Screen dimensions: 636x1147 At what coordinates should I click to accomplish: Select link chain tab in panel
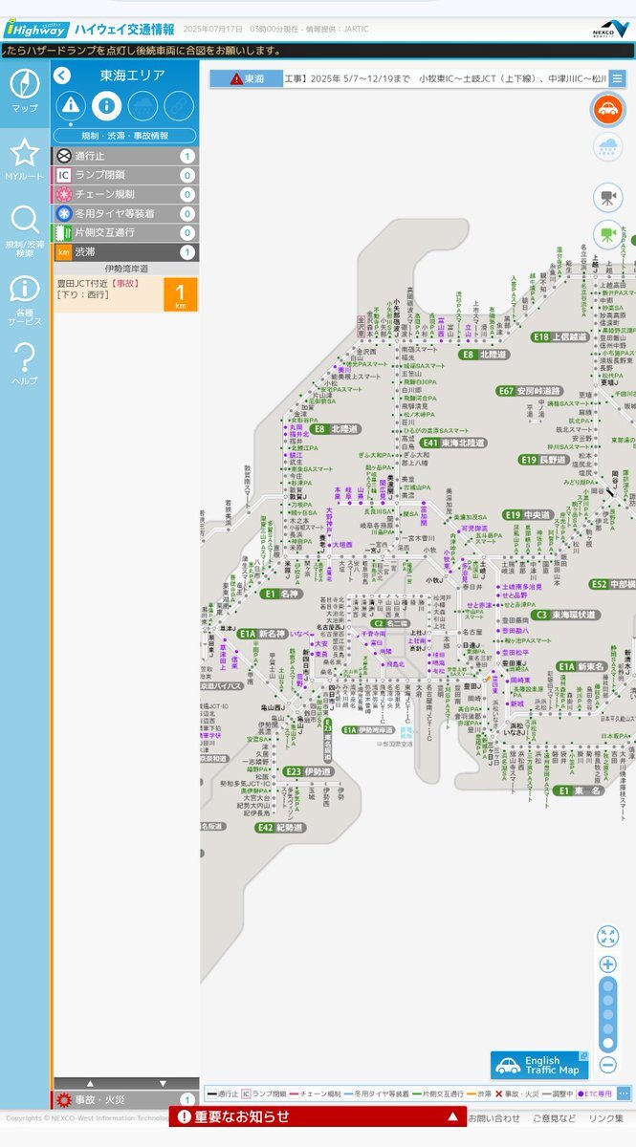click(x=179, y=105)
